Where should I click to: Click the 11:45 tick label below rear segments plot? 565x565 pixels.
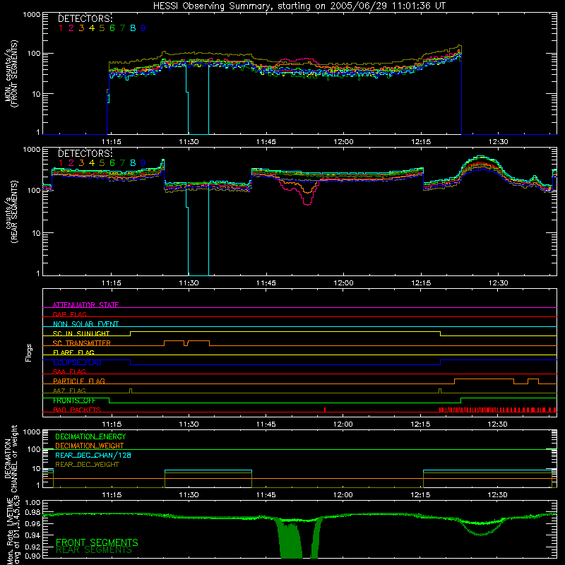tap(266, 283)
